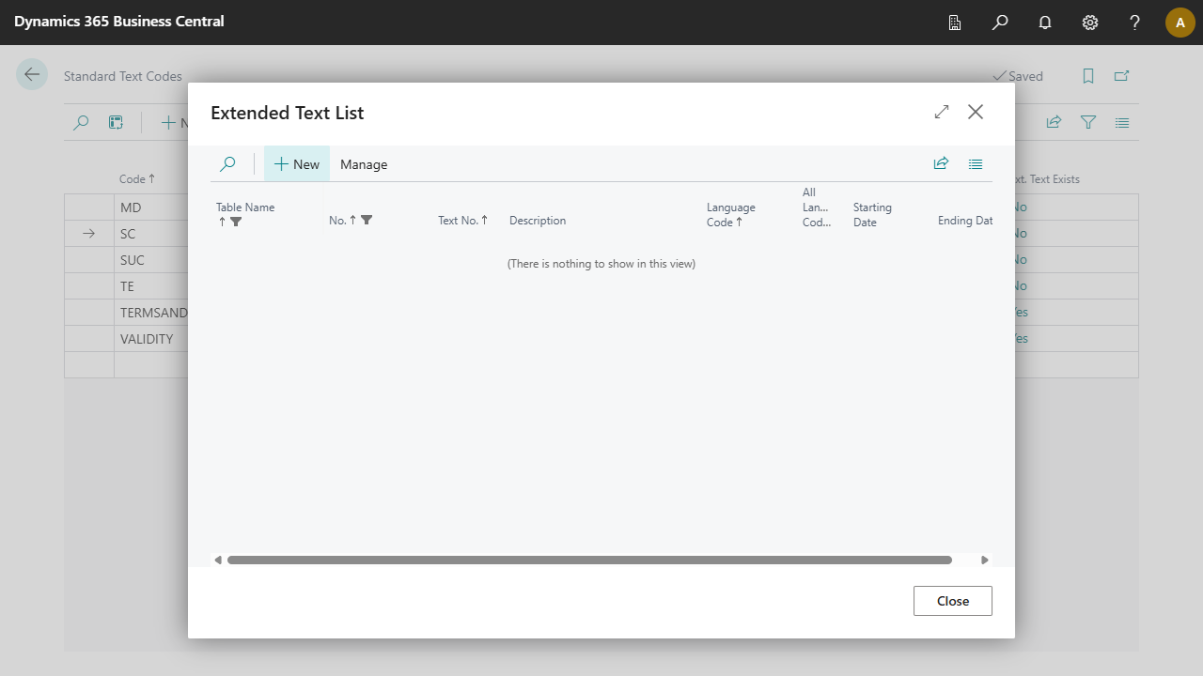Image resolution: width=1203 pixels, height=676 pixels.
Task: Open the notifications bell icon
Action: (1045, 23)
